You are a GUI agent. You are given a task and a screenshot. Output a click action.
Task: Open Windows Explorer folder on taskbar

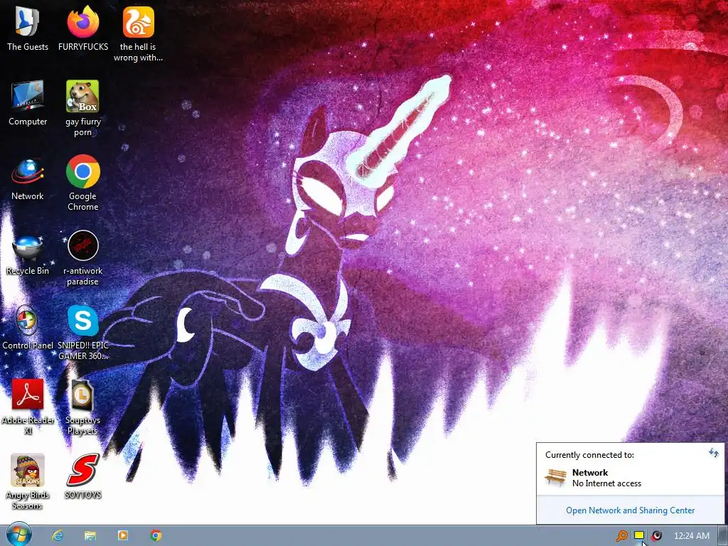pyautogui.click(x=90, y=535)
